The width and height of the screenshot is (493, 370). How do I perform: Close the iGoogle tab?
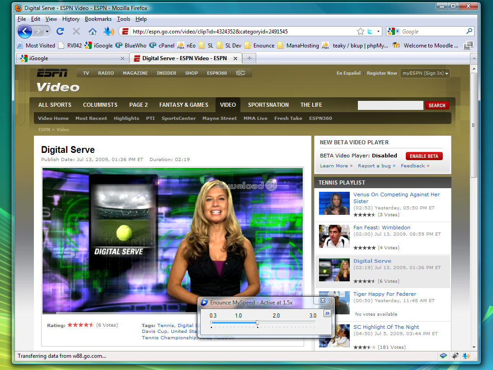pos(122,58)
